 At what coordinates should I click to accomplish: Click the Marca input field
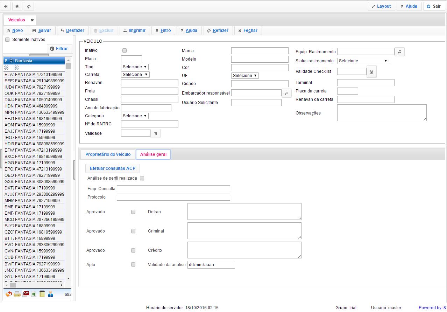[260, 51]
